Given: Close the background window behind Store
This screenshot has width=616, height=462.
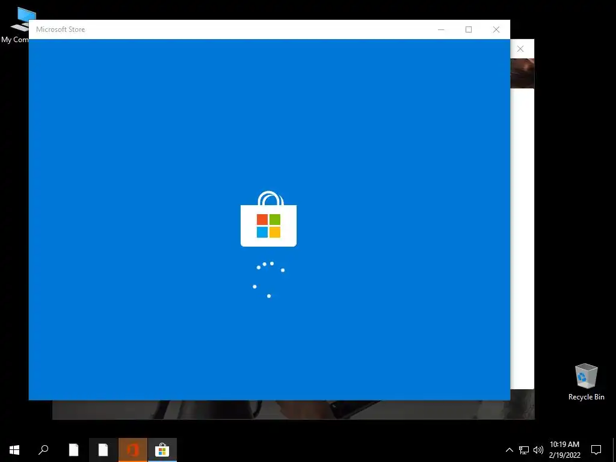Looking at the screenshot, I should point(520,49).
